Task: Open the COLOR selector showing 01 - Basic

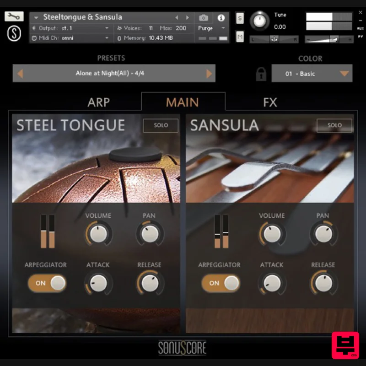Action: [312, 73]
